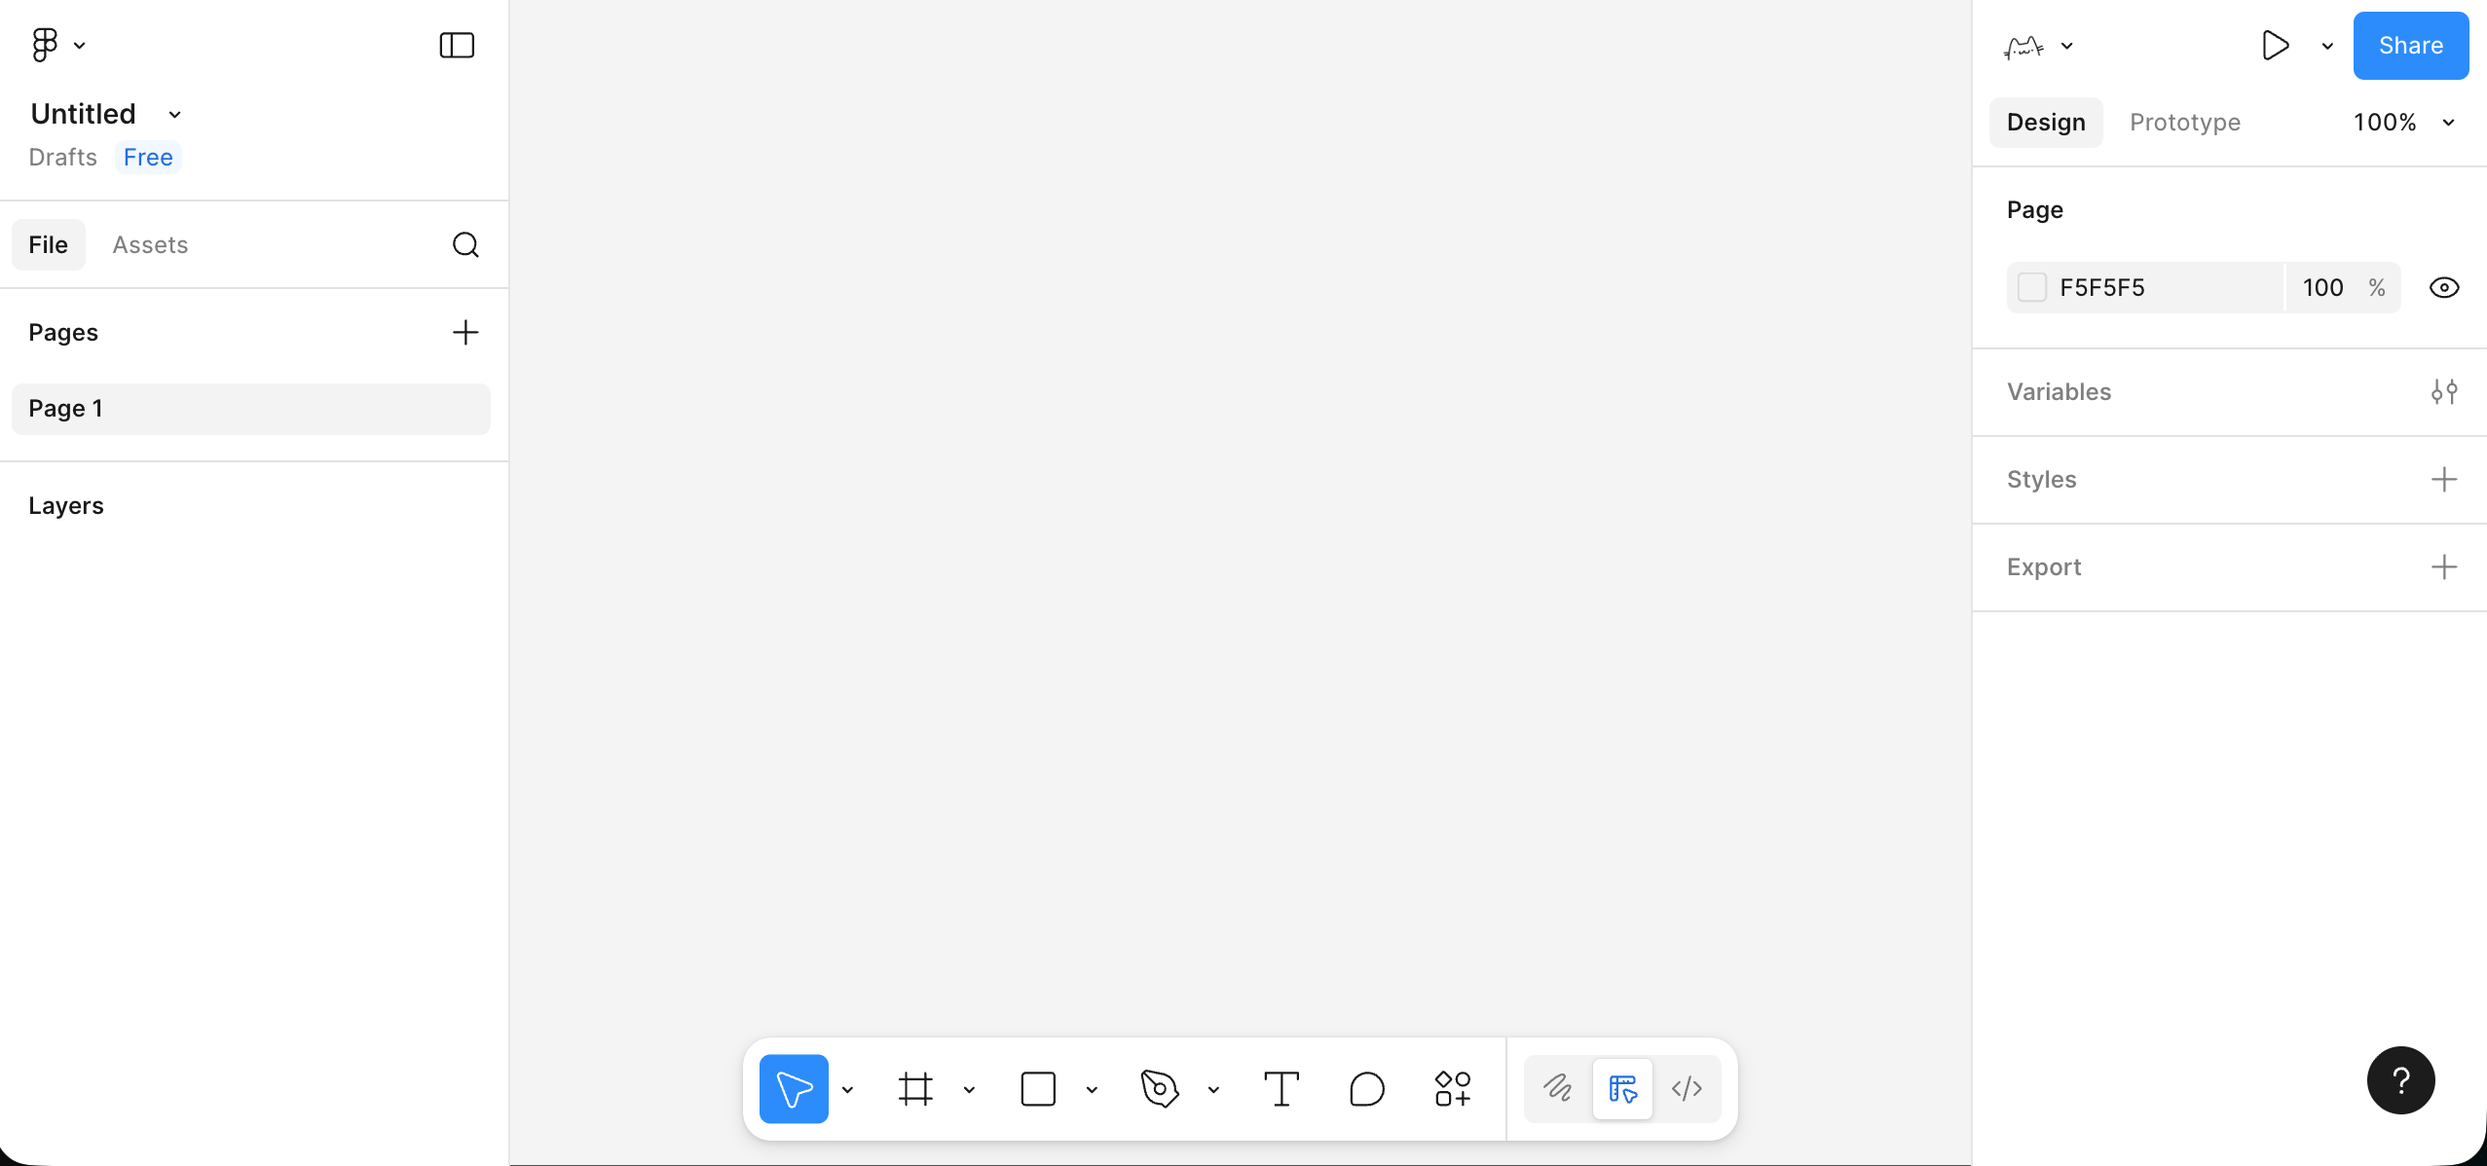Open the Actions components tool
This screenshot has width=2487, height=1166.
point(1452,1089)
